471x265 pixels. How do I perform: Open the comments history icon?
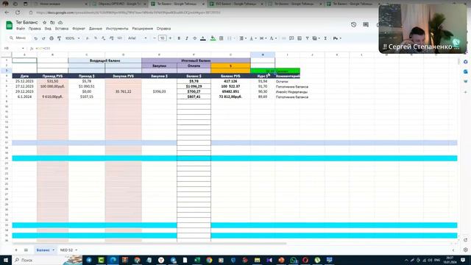point(366,24)
